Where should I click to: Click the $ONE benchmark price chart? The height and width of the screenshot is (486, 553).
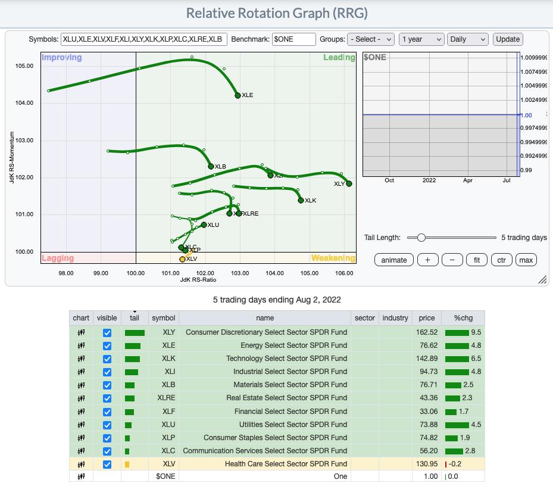tap(441, 114)
